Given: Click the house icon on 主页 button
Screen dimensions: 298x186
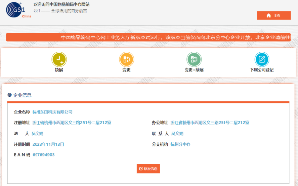Looking at the screenshot, I should [269, 16].
